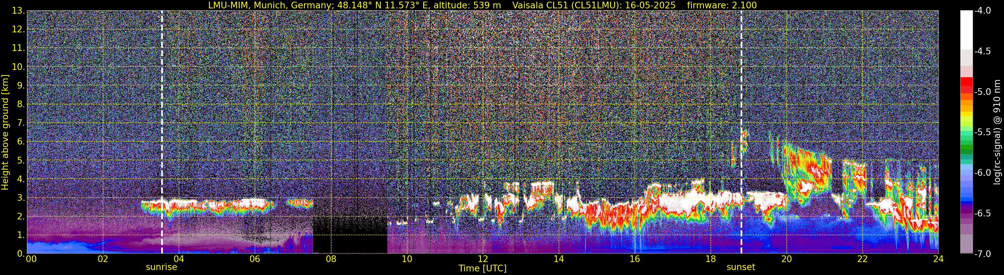Click the time-axis tick label "24"
This screenshot has height=275, width=1004.
click(x=938, y=259)
